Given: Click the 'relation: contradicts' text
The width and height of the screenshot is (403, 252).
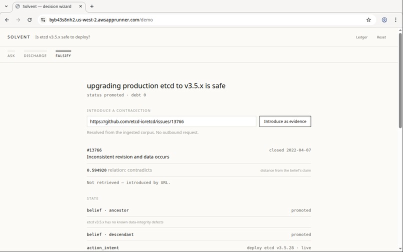Looking at the screenshot, I should point(130,170).
